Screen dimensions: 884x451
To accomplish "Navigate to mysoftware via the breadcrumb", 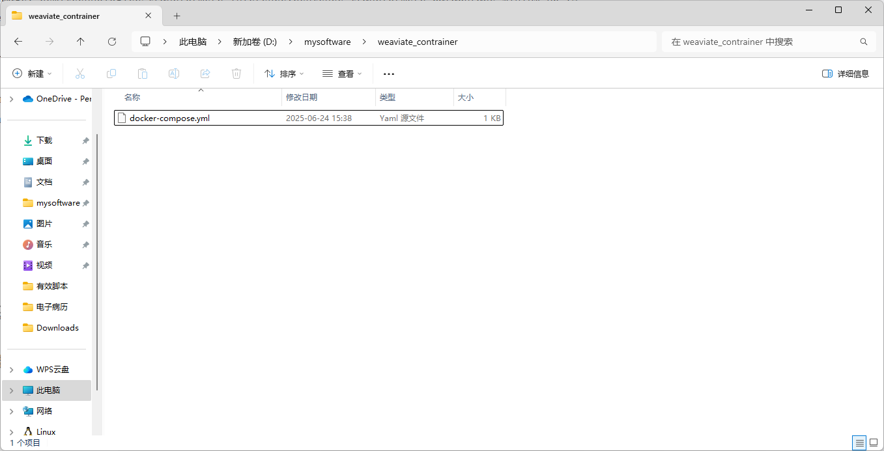I will point(327,41).
